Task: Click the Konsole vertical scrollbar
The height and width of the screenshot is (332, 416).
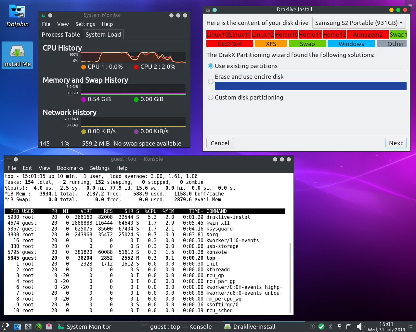Action: tap(290, 277)
